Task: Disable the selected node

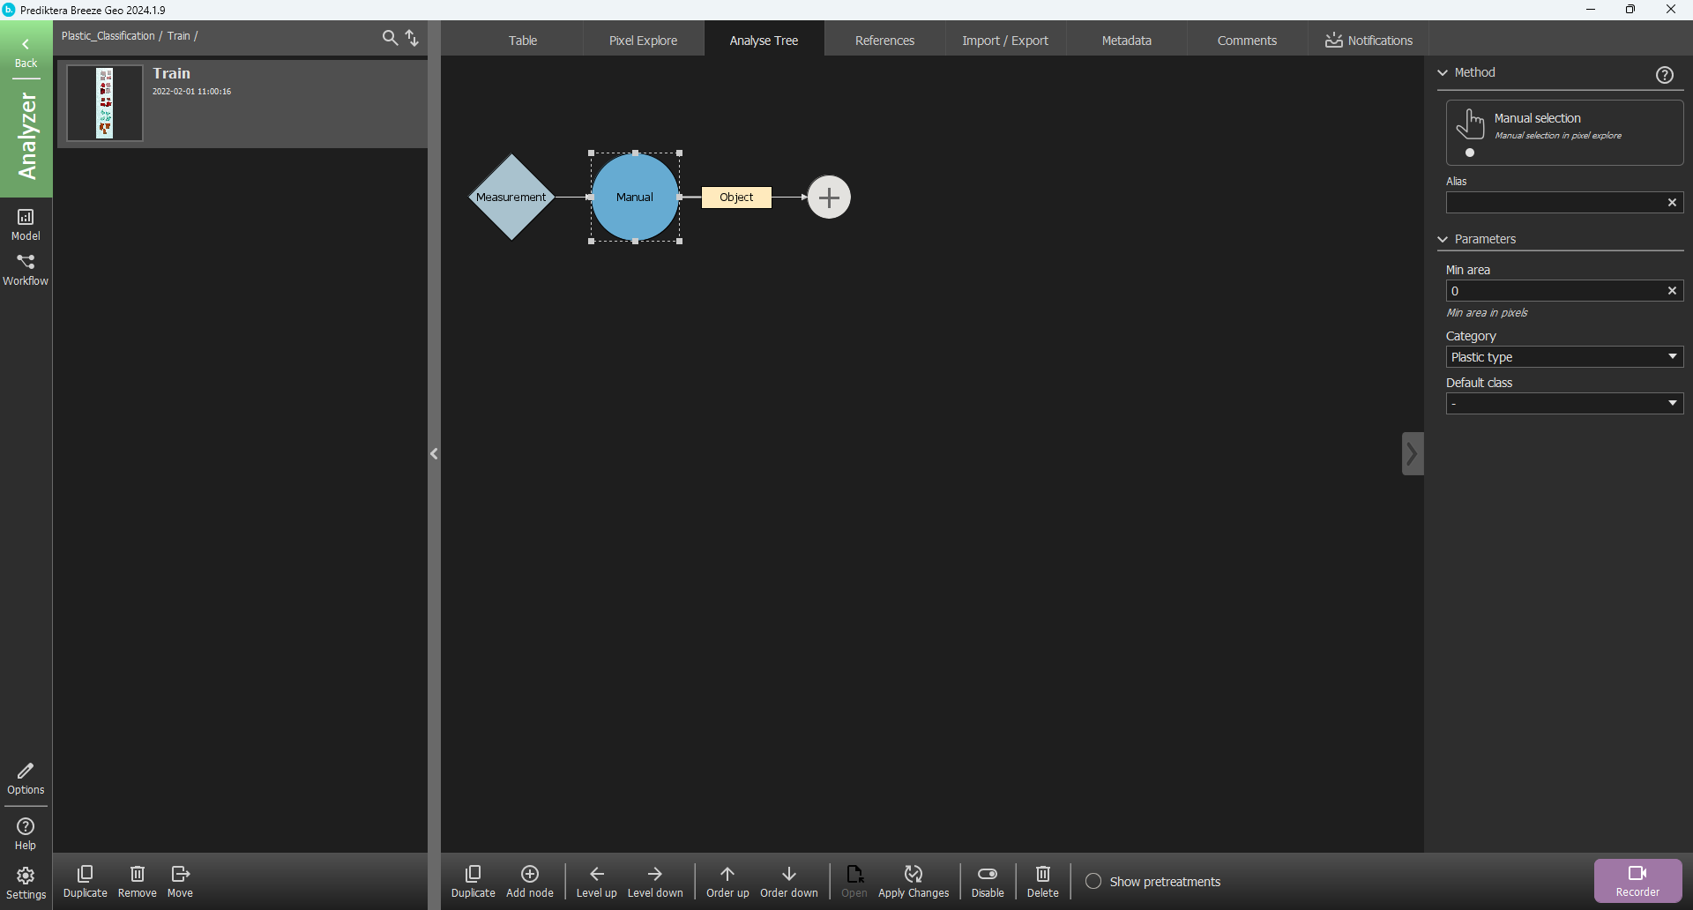Action: [x=987, y=881]
